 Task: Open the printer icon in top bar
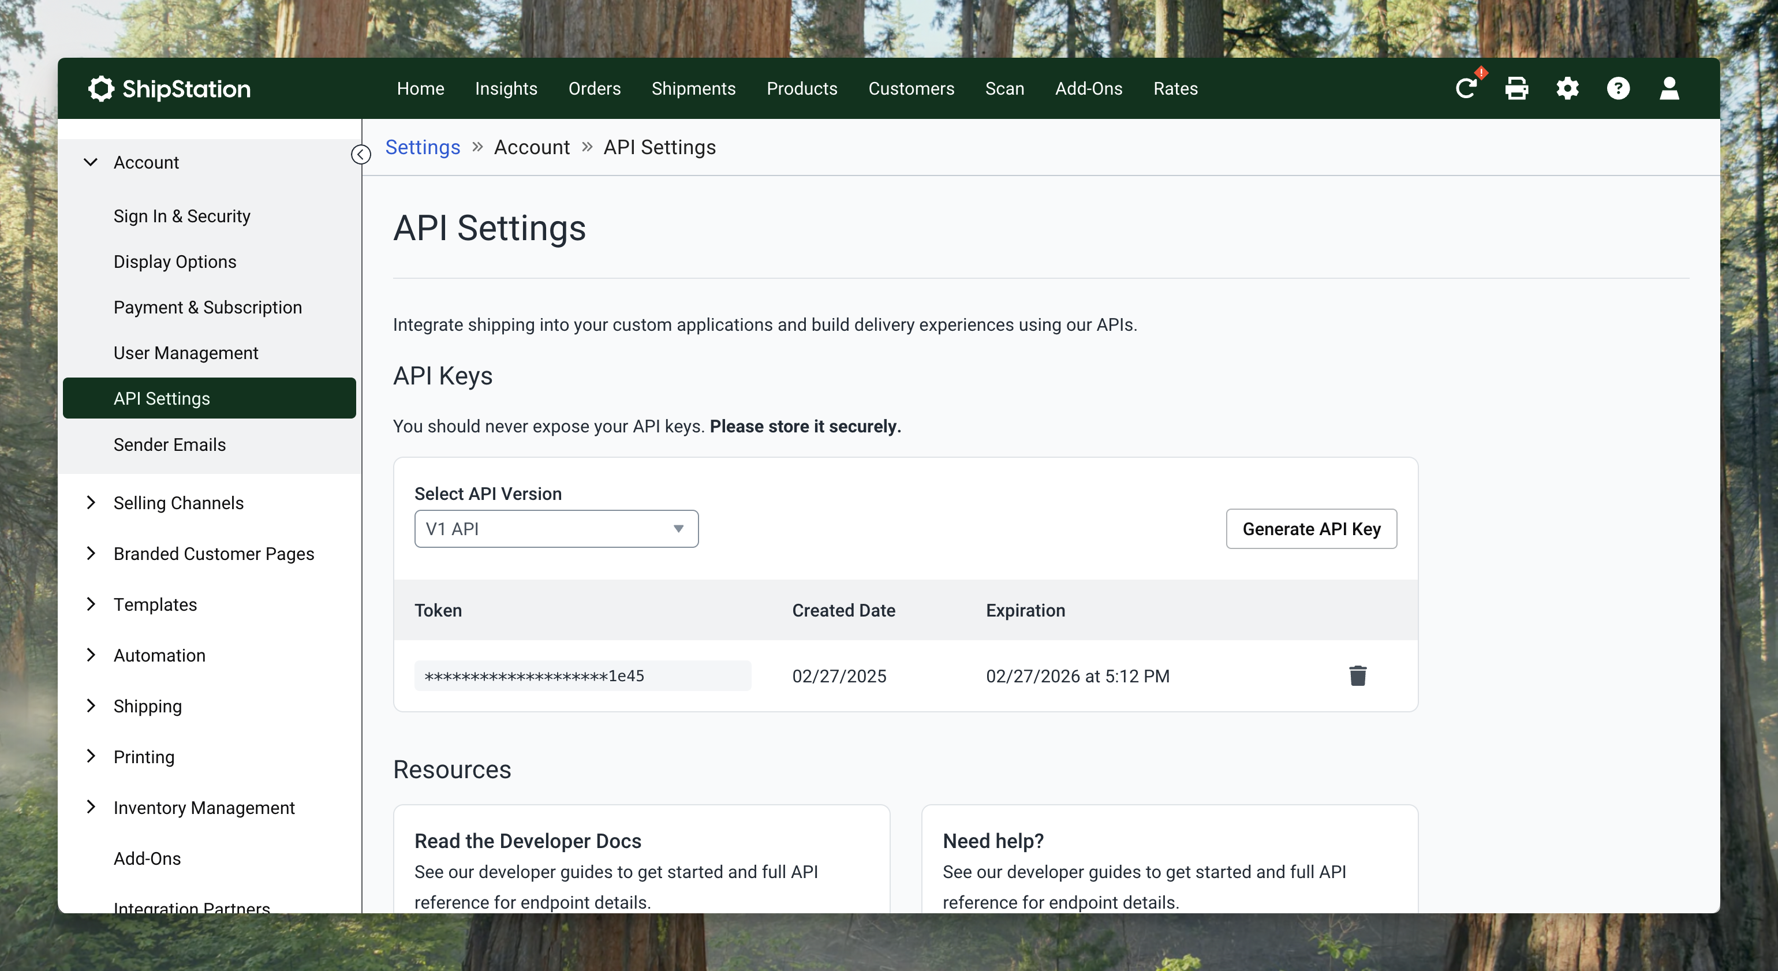click(x=1516, y=88)
